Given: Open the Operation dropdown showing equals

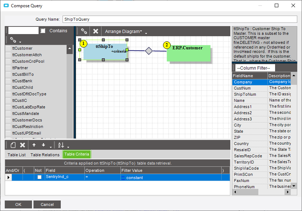Looking at the screenshot, I should coord(102,177).
